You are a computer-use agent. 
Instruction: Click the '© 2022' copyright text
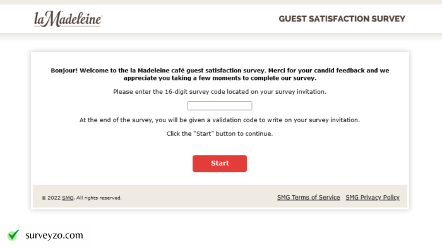(51, 198)
